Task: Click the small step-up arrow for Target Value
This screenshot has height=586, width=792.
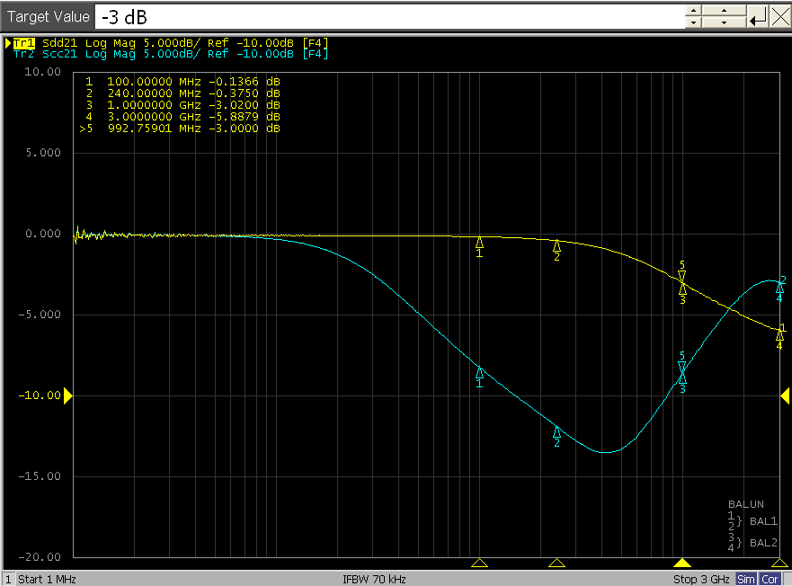Action: 692,11
